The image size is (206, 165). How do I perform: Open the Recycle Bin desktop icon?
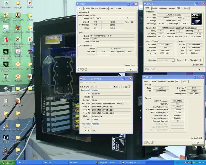5,3
